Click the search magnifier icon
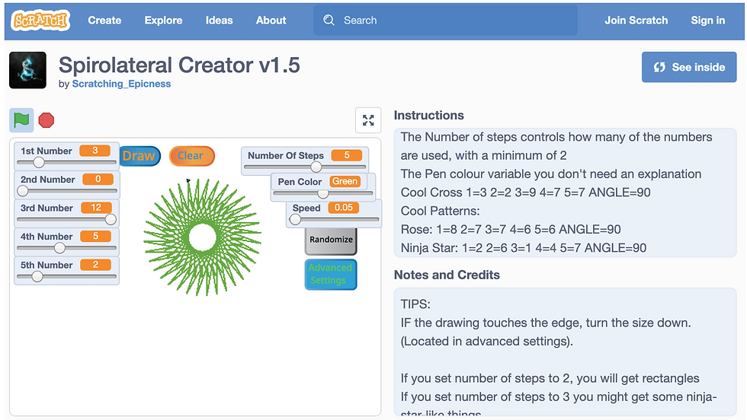Screen dimensions: 747x420 click(x=329, y=20)
